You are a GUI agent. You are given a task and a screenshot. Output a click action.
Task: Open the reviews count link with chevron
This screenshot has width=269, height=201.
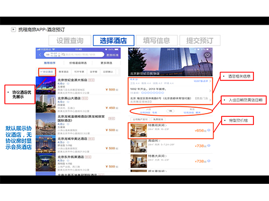202,81
